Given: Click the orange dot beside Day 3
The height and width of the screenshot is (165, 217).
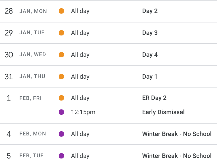Looking at the screenshot, I should tap(61, 33).
